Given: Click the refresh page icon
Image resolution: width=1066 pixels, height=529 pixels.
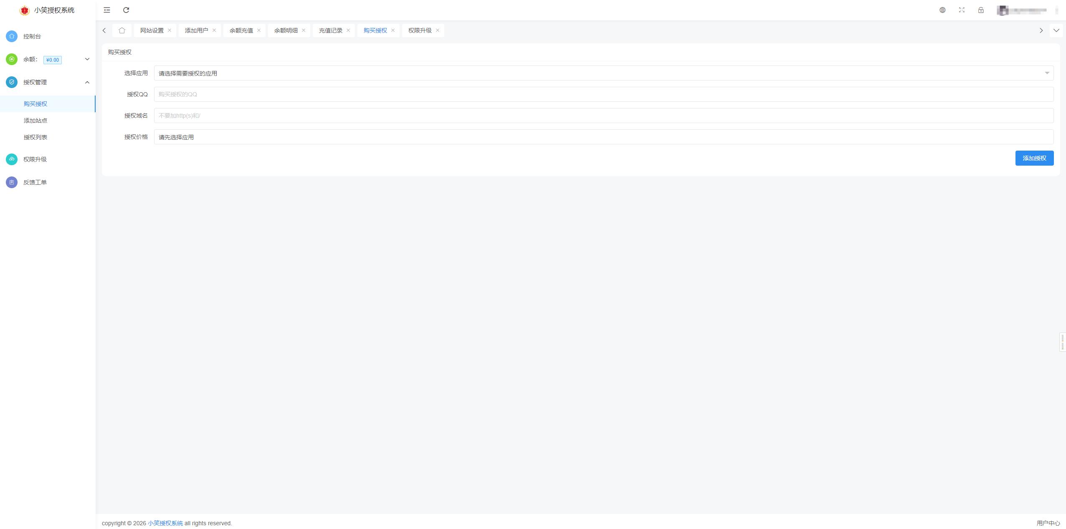Looking at the screenshot, I should pos(126,10).
